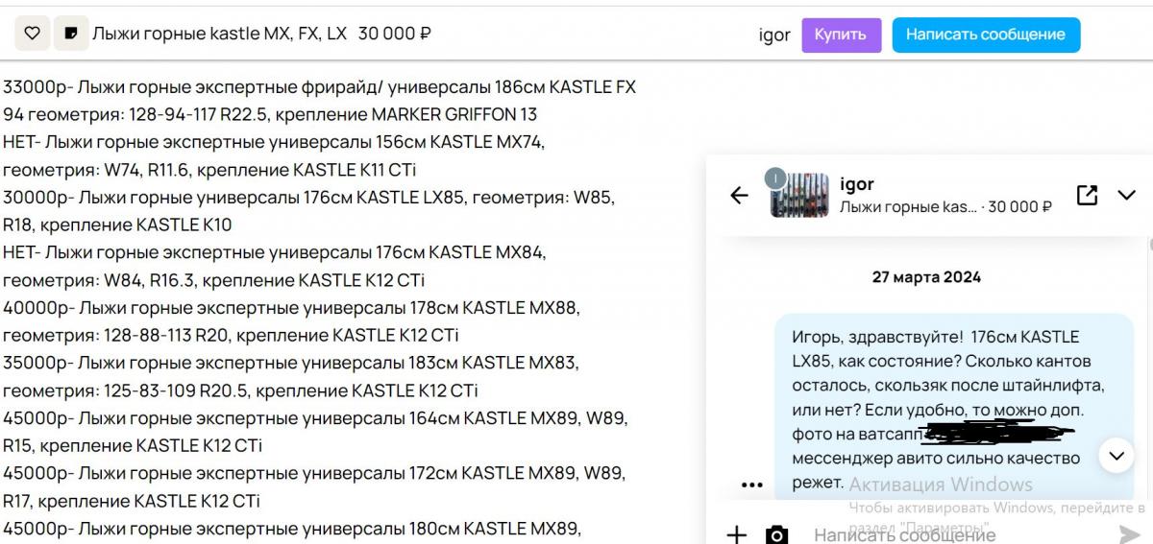Image resolution: width=1153 pixels, height=544 pixels.
Task: Attach a photo with the camera icon
Action: coord(776,534)
